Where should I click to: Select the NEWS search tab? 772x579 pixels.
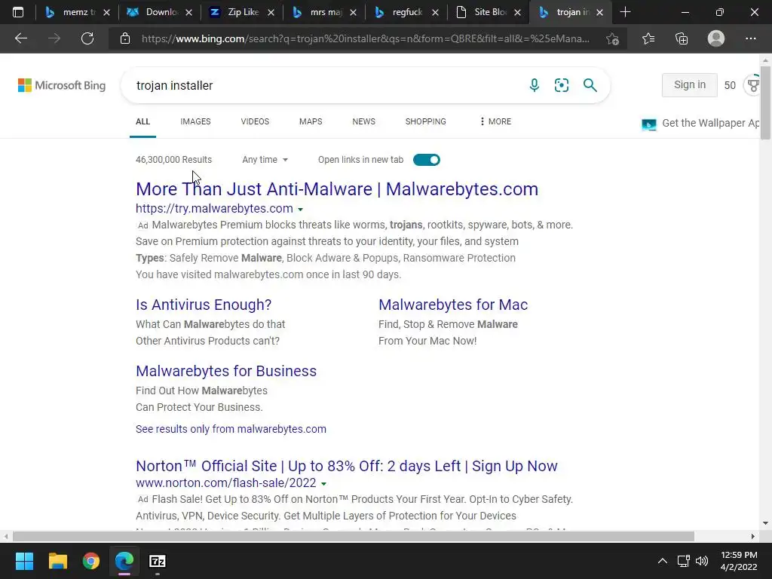pos(364,121)
